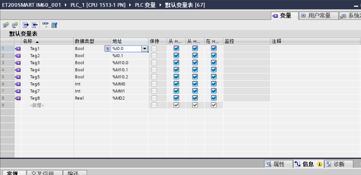Uncheck the 在 H... checkbox for Tag7
The image size is (361, 175).
(x=214, y=91)
